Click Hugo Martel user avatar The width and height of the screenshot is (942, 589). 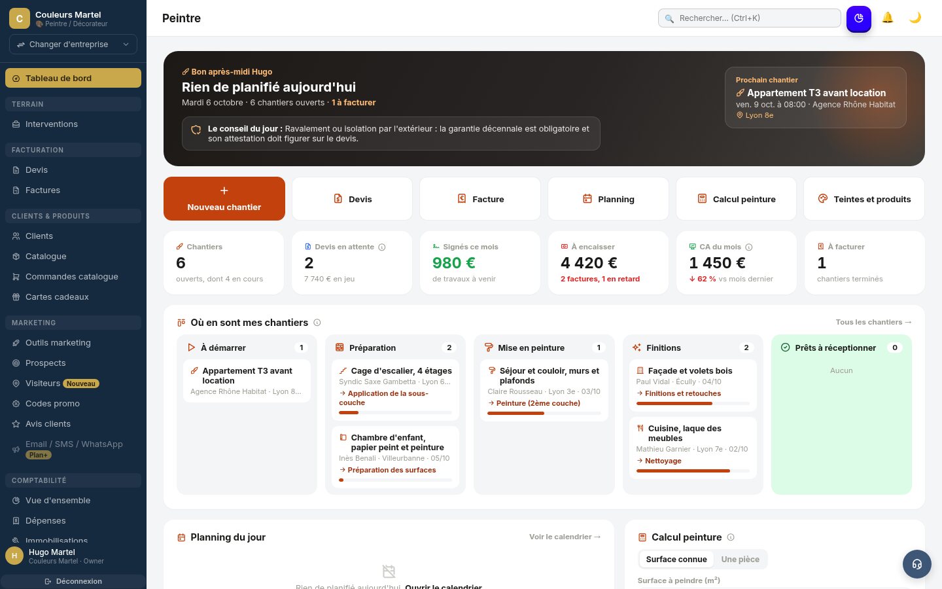(x=14, y=556)
